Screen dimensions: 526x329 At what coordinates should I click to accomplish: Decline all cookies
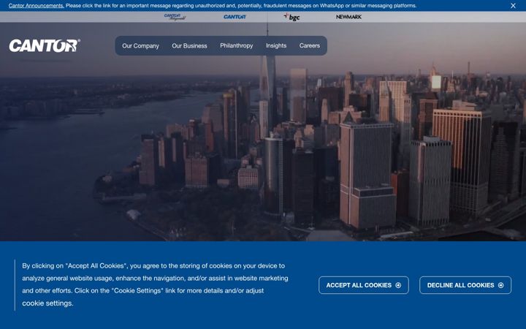pyautogui.click(x=465, y=285)
